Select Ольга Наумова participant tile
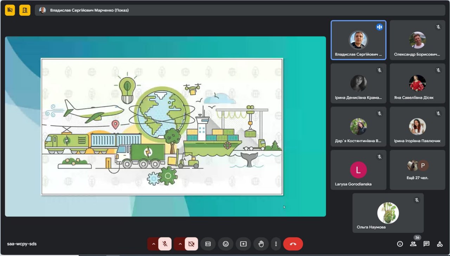Image resolution: width=450 pixels, height=256 pixels. pos(388,213)
